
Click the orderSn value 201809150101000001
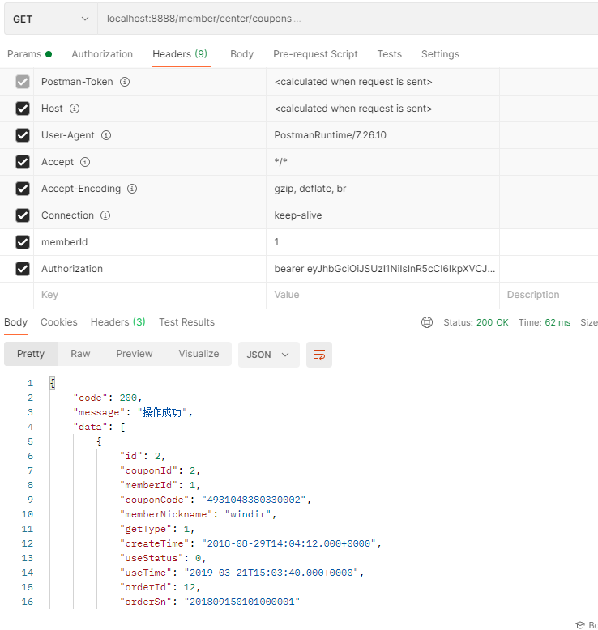pos(242,602)
